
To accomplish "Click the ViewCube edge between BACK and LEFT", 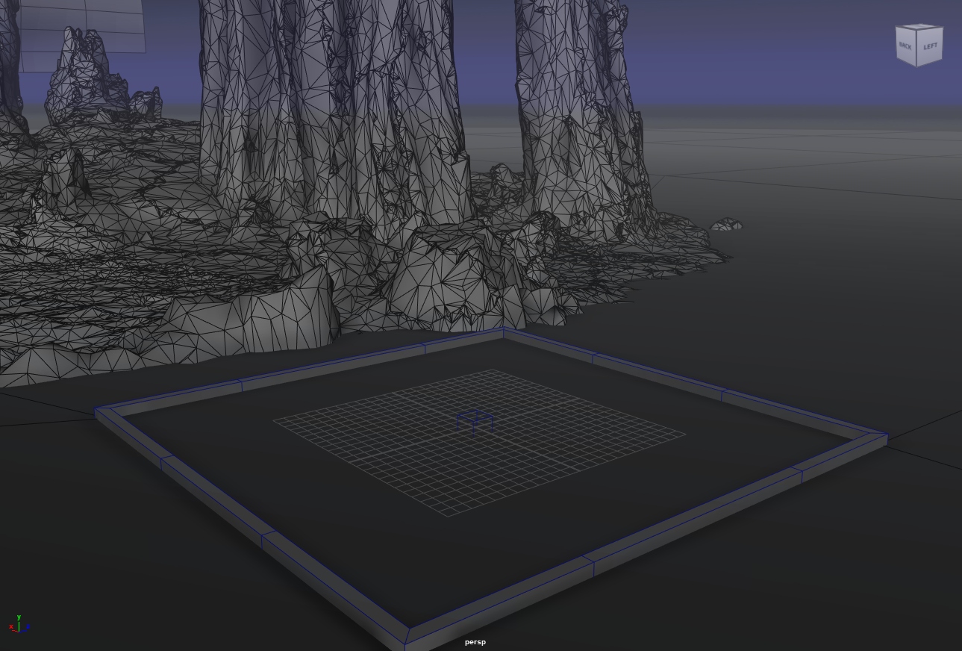I will pos(917,48).
